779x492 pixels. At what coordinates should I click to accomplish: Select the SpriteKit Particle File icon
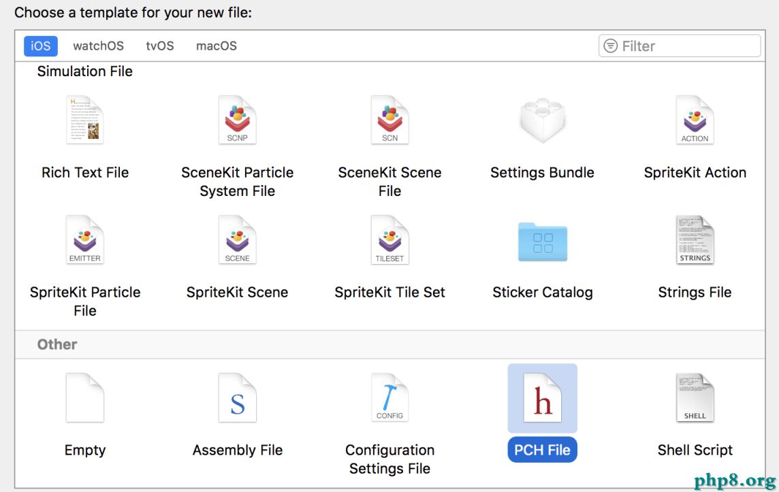pyautogui.click(x=85, y=240)
